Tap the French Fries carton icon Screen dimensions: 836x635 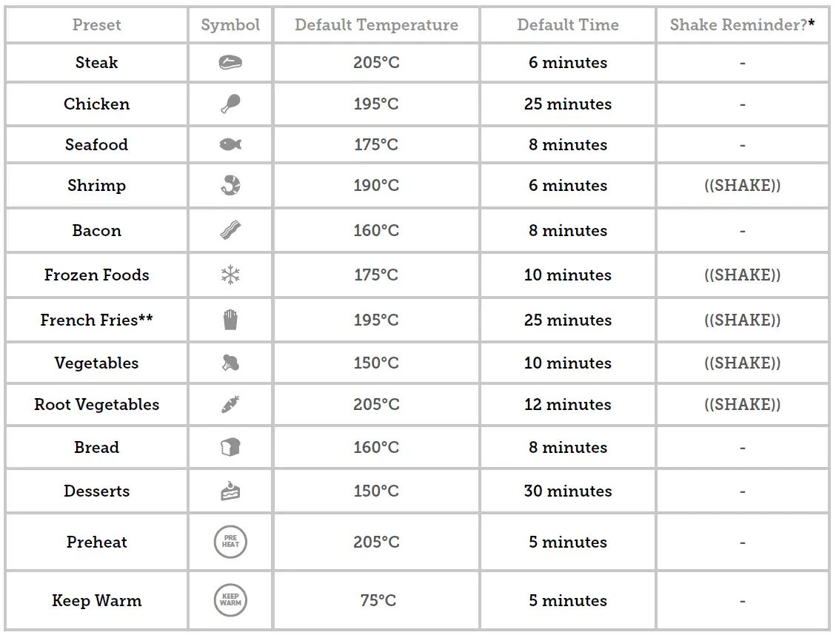[230, 320]
